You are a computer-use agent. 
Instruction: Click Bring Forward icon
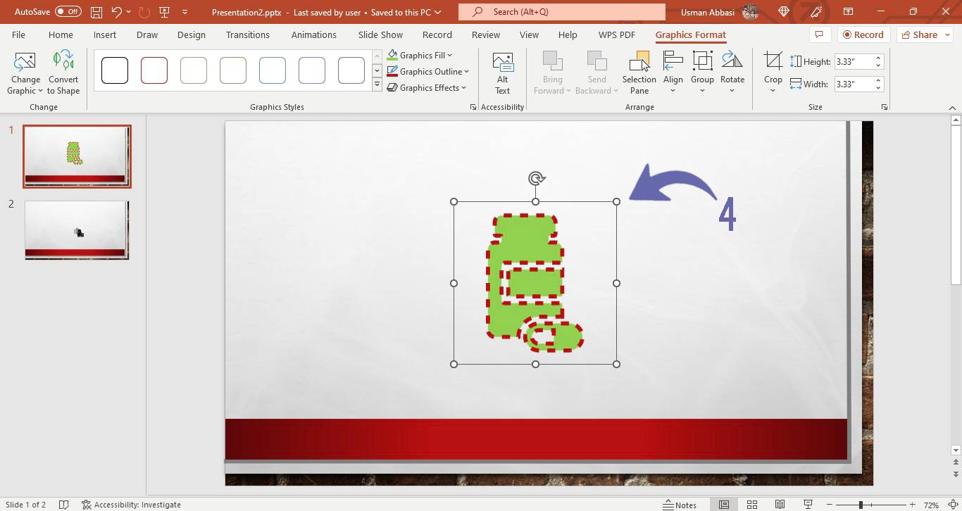(553, 61)
